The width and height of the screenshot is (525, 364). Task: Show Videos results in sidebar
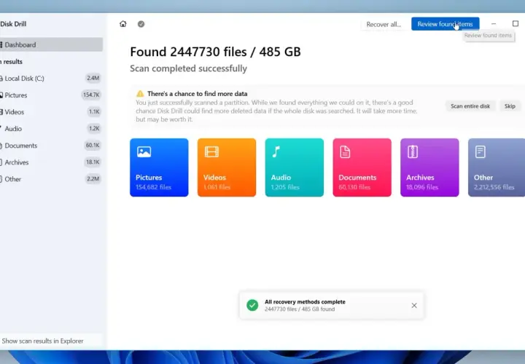click(51, 111)
